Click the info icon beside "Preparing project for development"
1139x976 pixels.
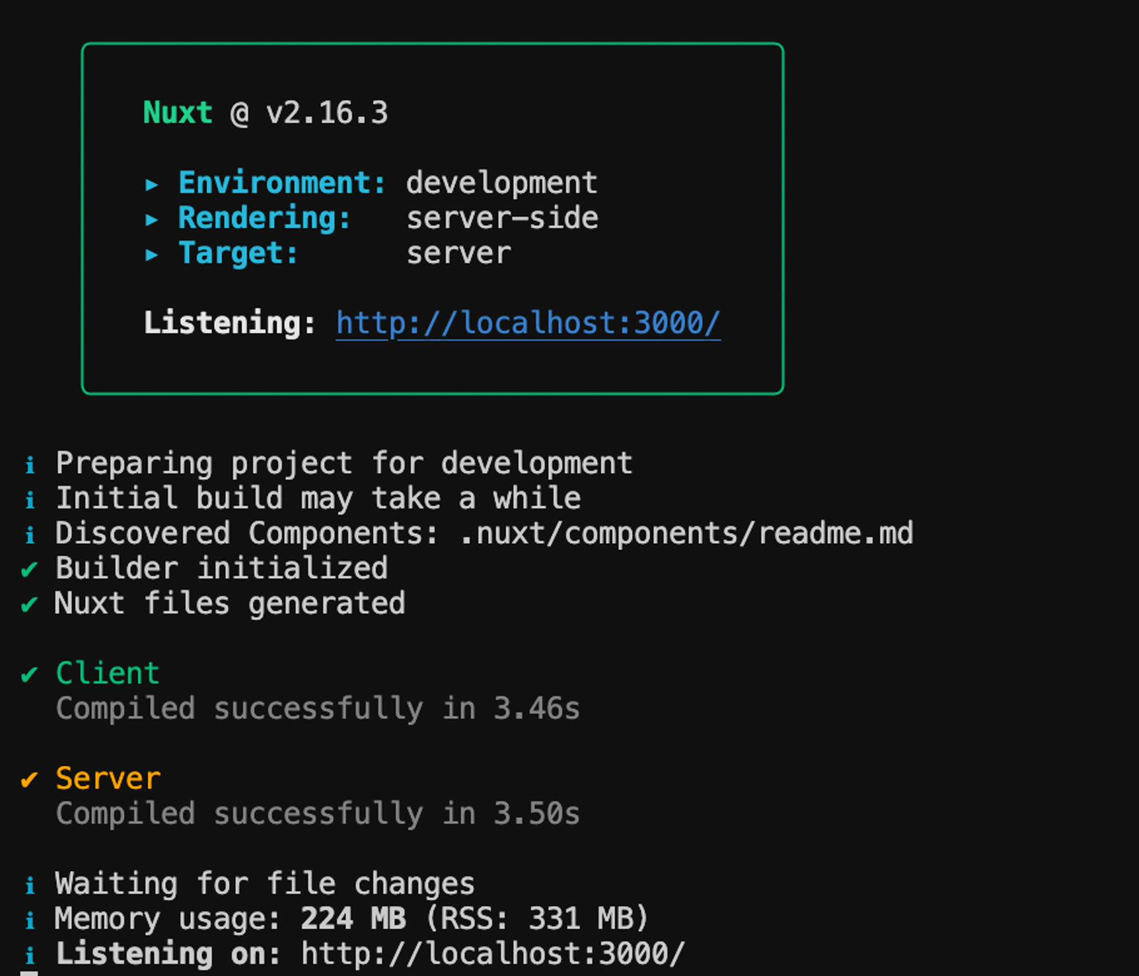point(31,463)
